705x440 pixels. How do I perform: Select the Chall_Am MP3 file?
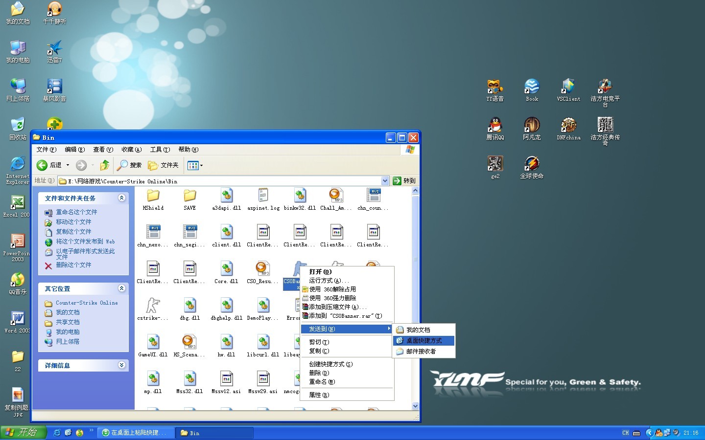click(x=336, y=199)
